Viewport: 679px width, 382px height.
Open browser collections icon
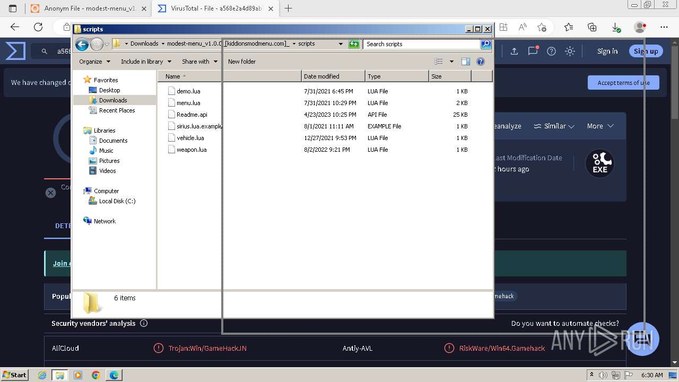[x=592, y=27]
